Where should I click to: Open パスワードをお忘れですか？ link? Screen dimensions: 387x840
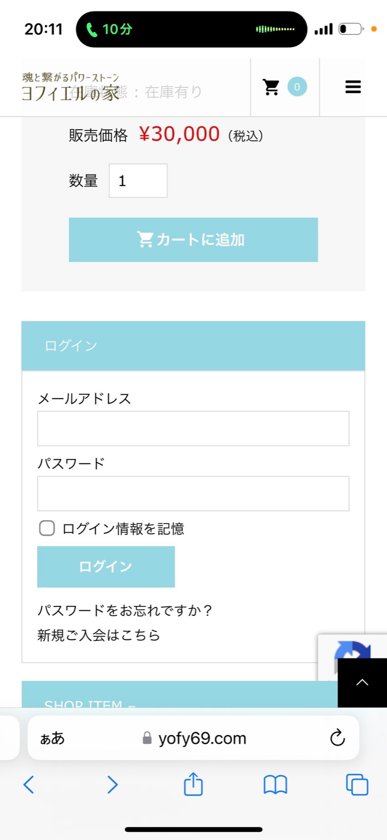coord(125,610)
